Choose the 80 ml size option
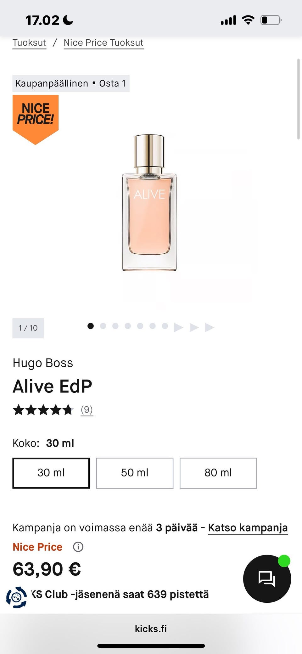Screen dimensions: 302x654 tap(218, 473)
